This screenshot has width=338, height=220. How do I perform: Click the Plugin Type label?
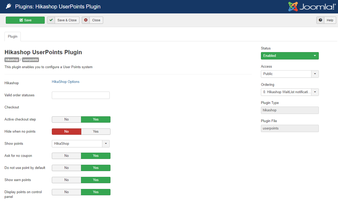point(270,103)
